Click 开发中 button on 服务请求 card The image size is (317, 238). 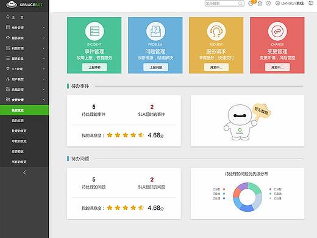[216, 67]
